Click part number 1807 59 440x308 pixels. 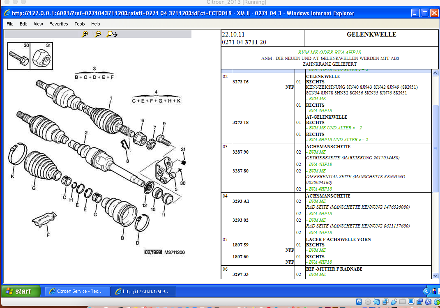pyautogui.click(x=240, y=245)
